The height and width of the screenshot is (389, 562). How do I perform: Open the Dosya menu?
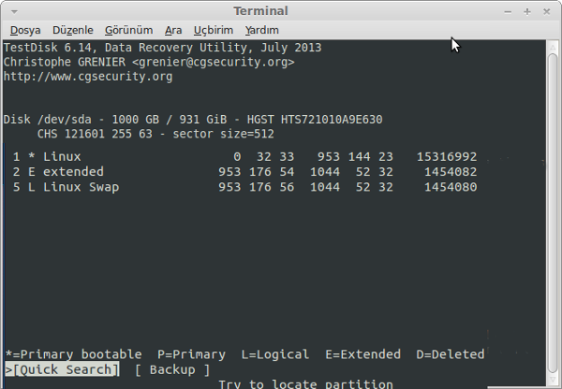pos(25,31)
